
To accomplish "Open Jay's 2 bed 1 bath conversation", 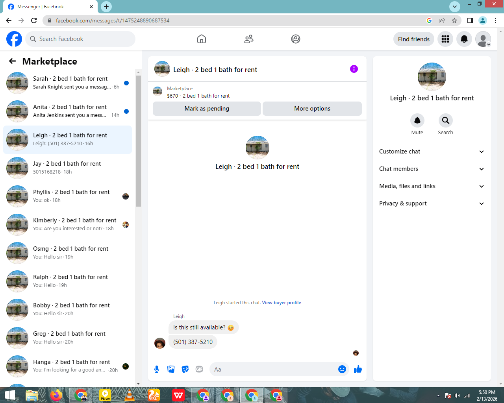I will (x=67, y=168).
